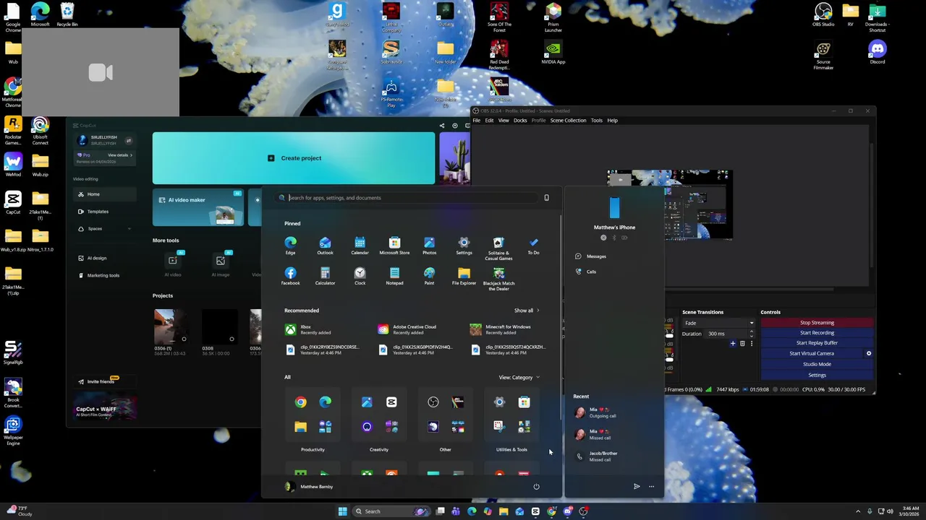Launch the pinned Calendar app

[360, 246]
